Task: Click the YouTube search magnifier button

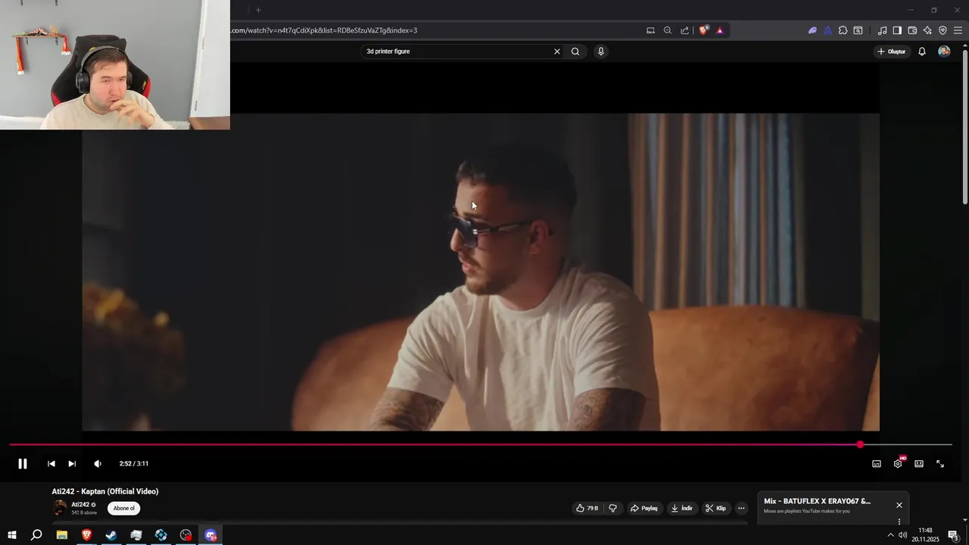Action: 575,51
